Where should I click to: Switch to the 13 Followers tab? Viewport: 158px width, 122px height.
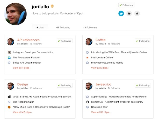pyautogui.click(x=90, y=27)
